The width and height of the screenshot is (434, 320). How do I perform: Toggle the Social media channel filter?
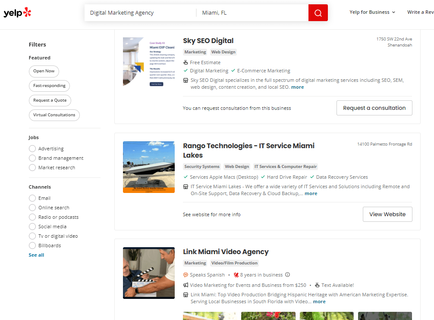coord(32,227)
